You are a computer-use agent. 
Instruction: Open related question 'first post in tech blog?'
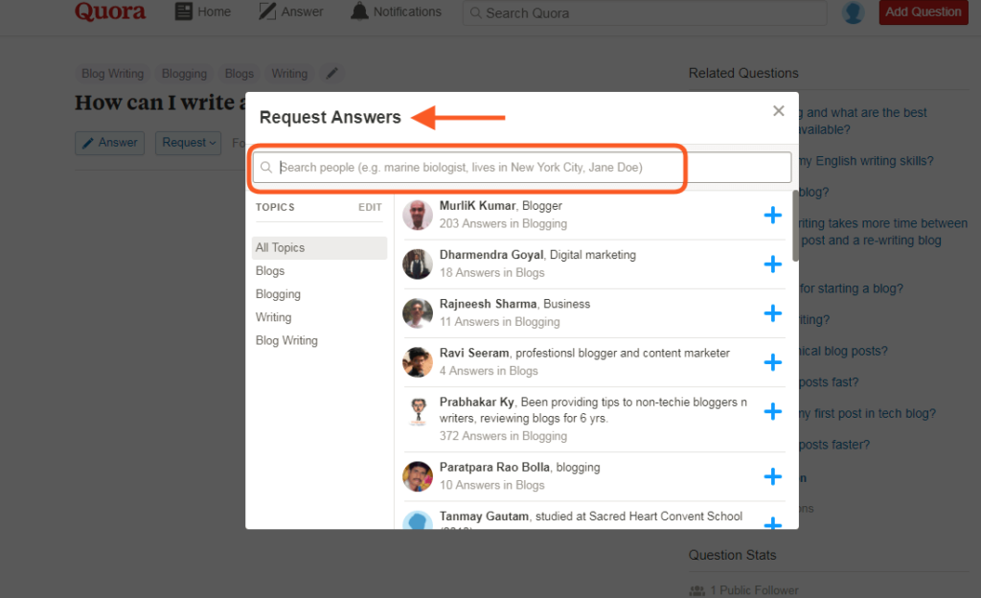pos(868,413)
